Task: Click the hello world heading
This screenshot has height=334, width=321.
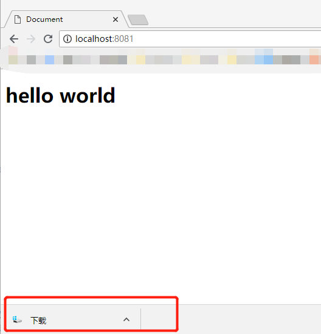Action: pos(61,95)
